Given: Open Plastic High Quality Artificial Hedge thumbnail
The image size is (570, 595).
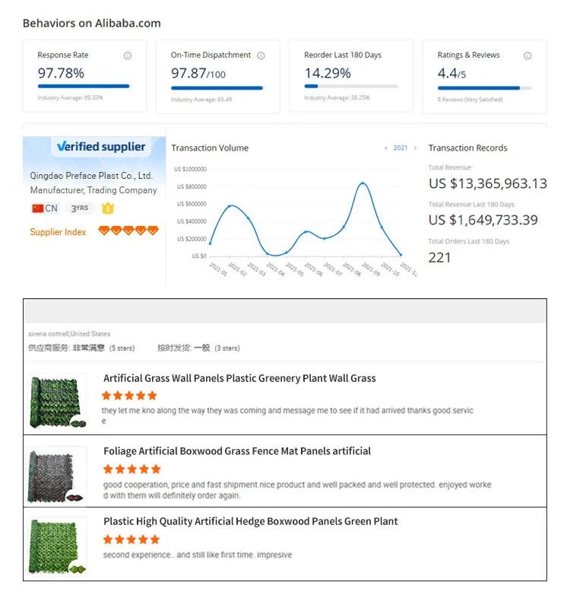Looking at the screenshot, I should point(57,546).
